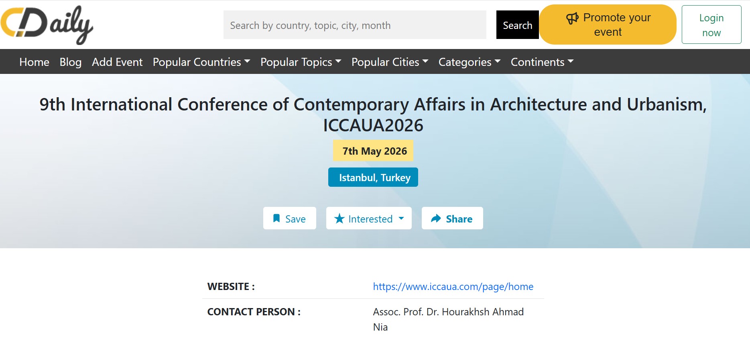The width and height of the screenshot is (750, 339).
Task: Click the star icon on Interested
Action: (339, 219)
